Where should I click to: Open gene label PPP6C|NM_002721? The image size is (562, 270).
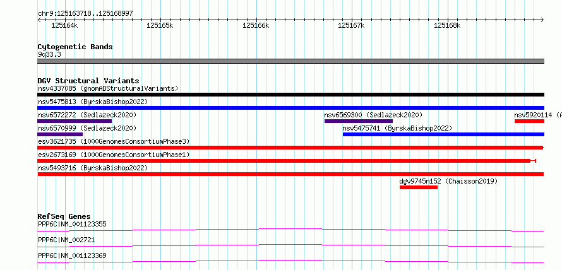point(66,240)
